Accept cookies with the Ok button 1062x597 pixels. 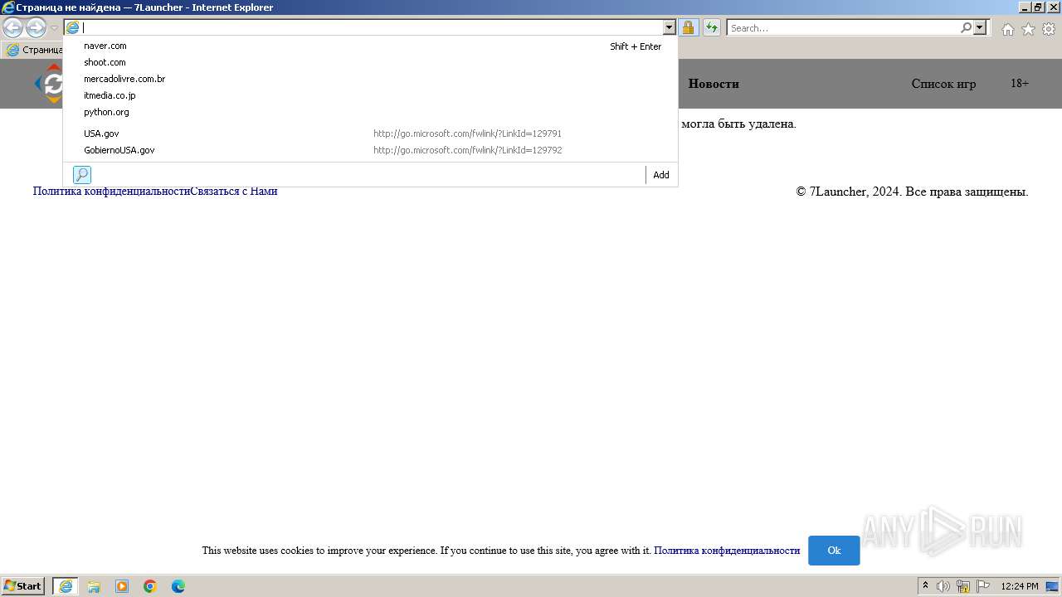click(834, 551)
